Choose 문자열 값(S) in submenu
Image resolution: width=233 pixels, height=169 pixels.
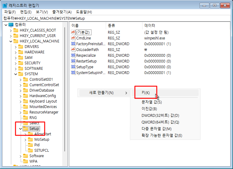click(165, 102)
